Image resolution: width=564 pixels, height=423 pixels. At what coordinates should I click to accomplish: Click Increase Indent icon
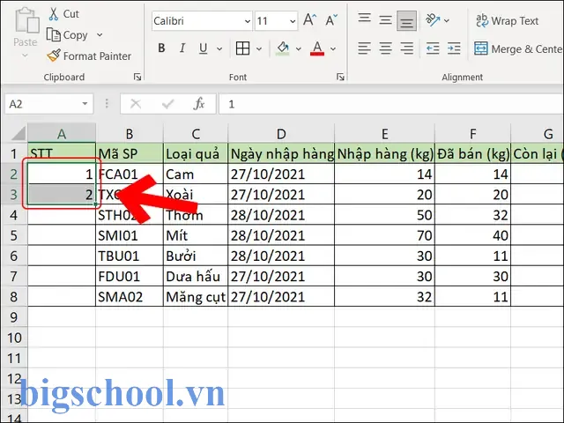pyautogui.click(x=454, y=48)
